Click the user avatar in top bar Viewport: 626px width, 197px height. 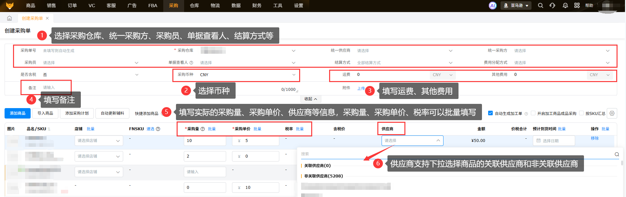pyautogui.click(x=608, y=6)
